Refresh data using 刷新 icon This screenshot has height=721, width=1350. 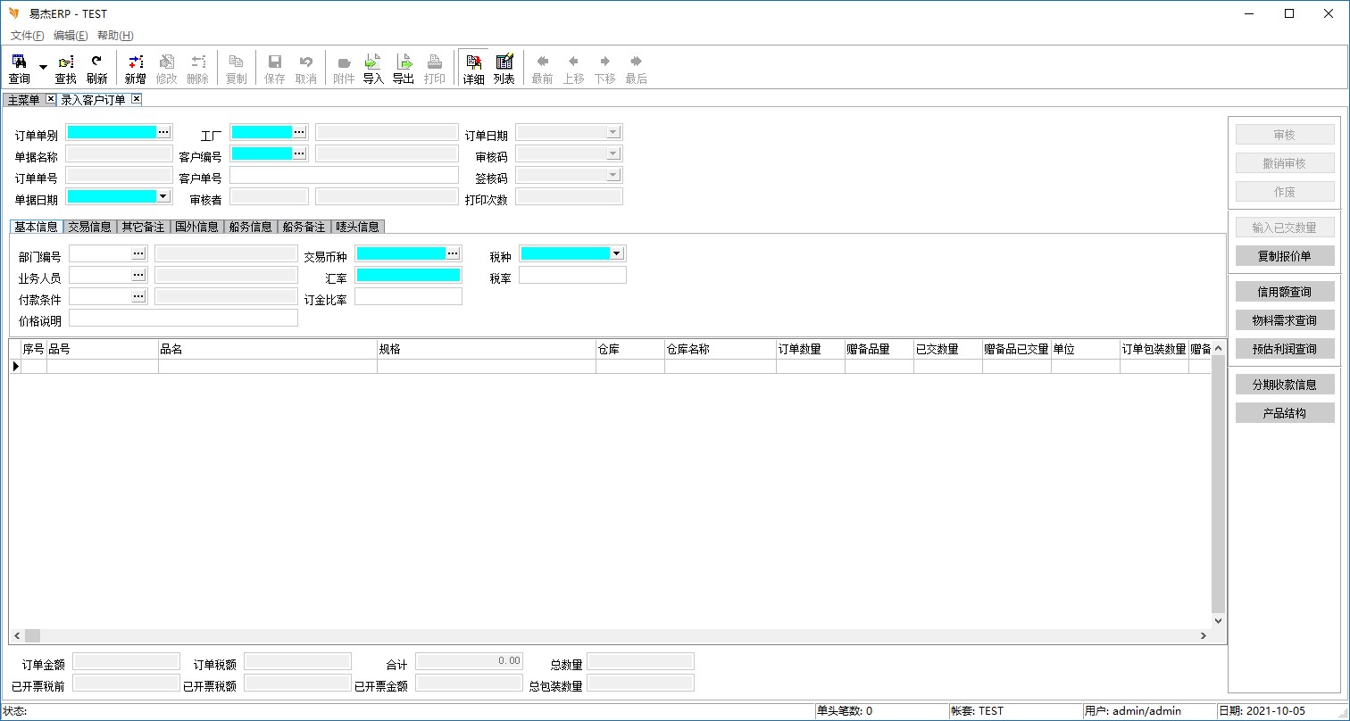tap(96, 68)
